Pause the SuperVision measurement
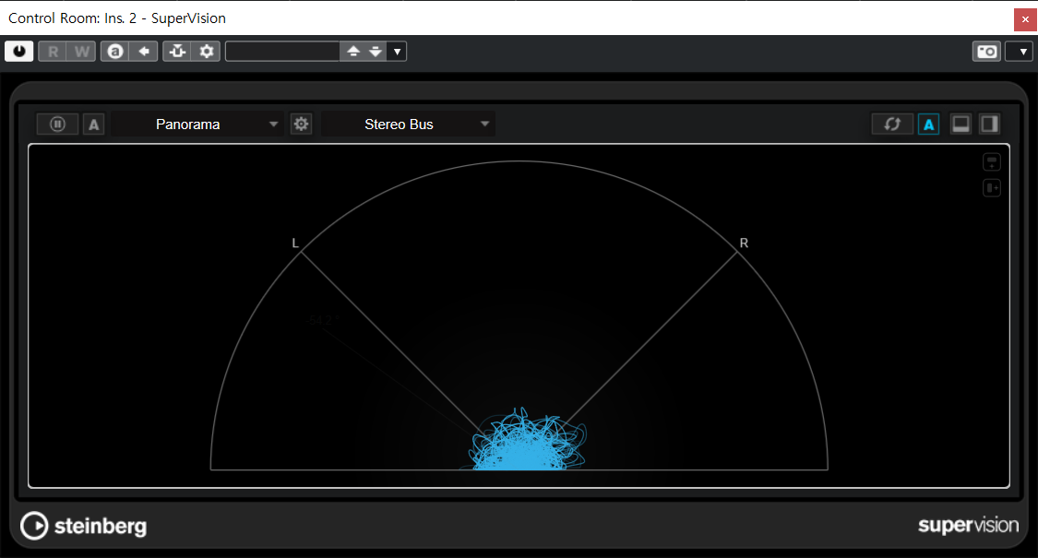The width and height of the screenshot is (1038, 558). [x=57, y=125]
